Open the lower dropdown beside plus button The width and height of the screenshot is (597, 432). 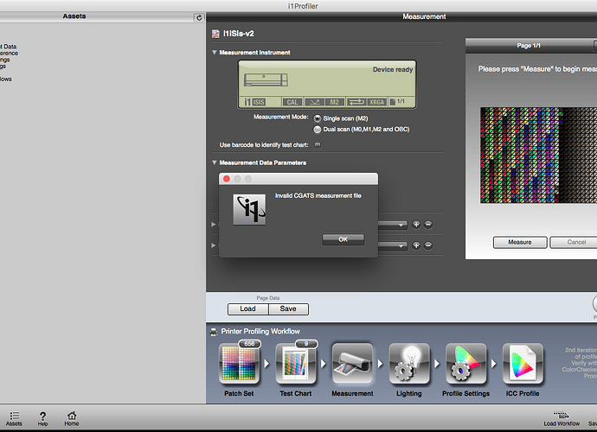pyautogui.click(x=393, y=246)
